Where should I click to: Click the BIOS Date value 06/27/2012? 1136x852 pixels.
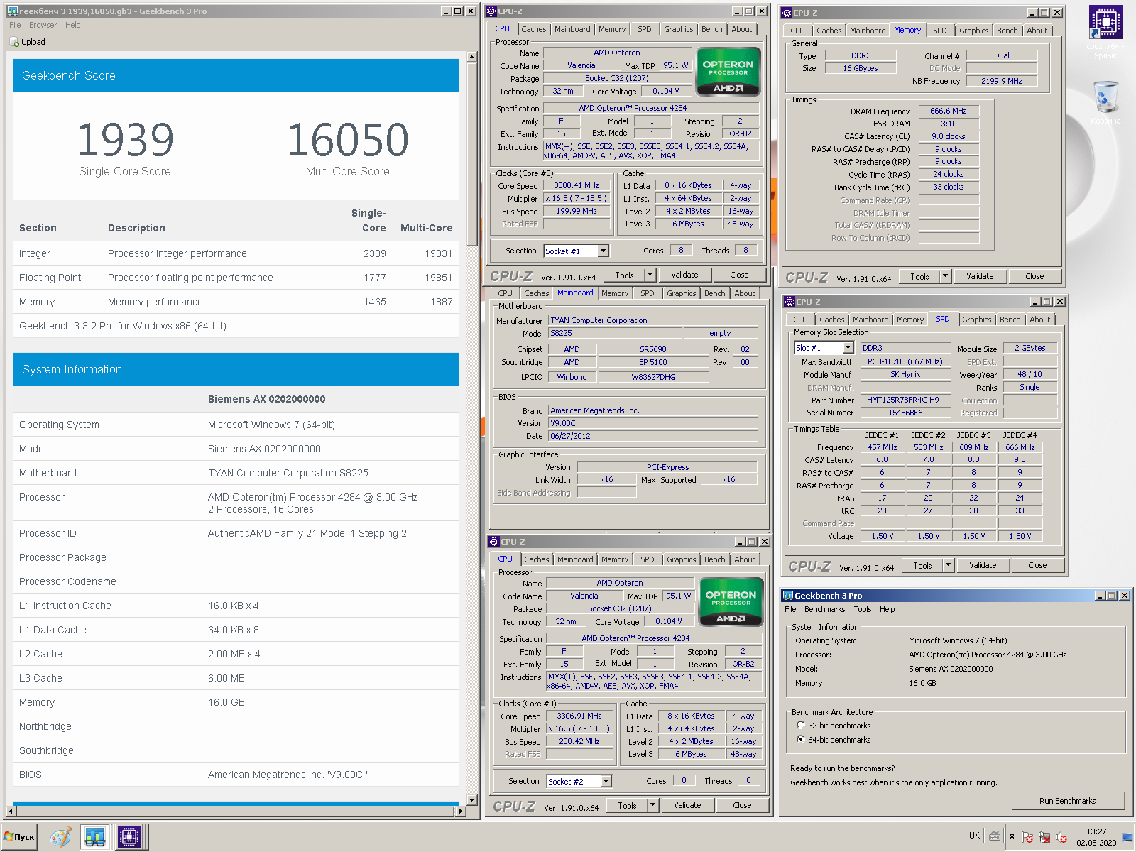[x=652, y=436]
